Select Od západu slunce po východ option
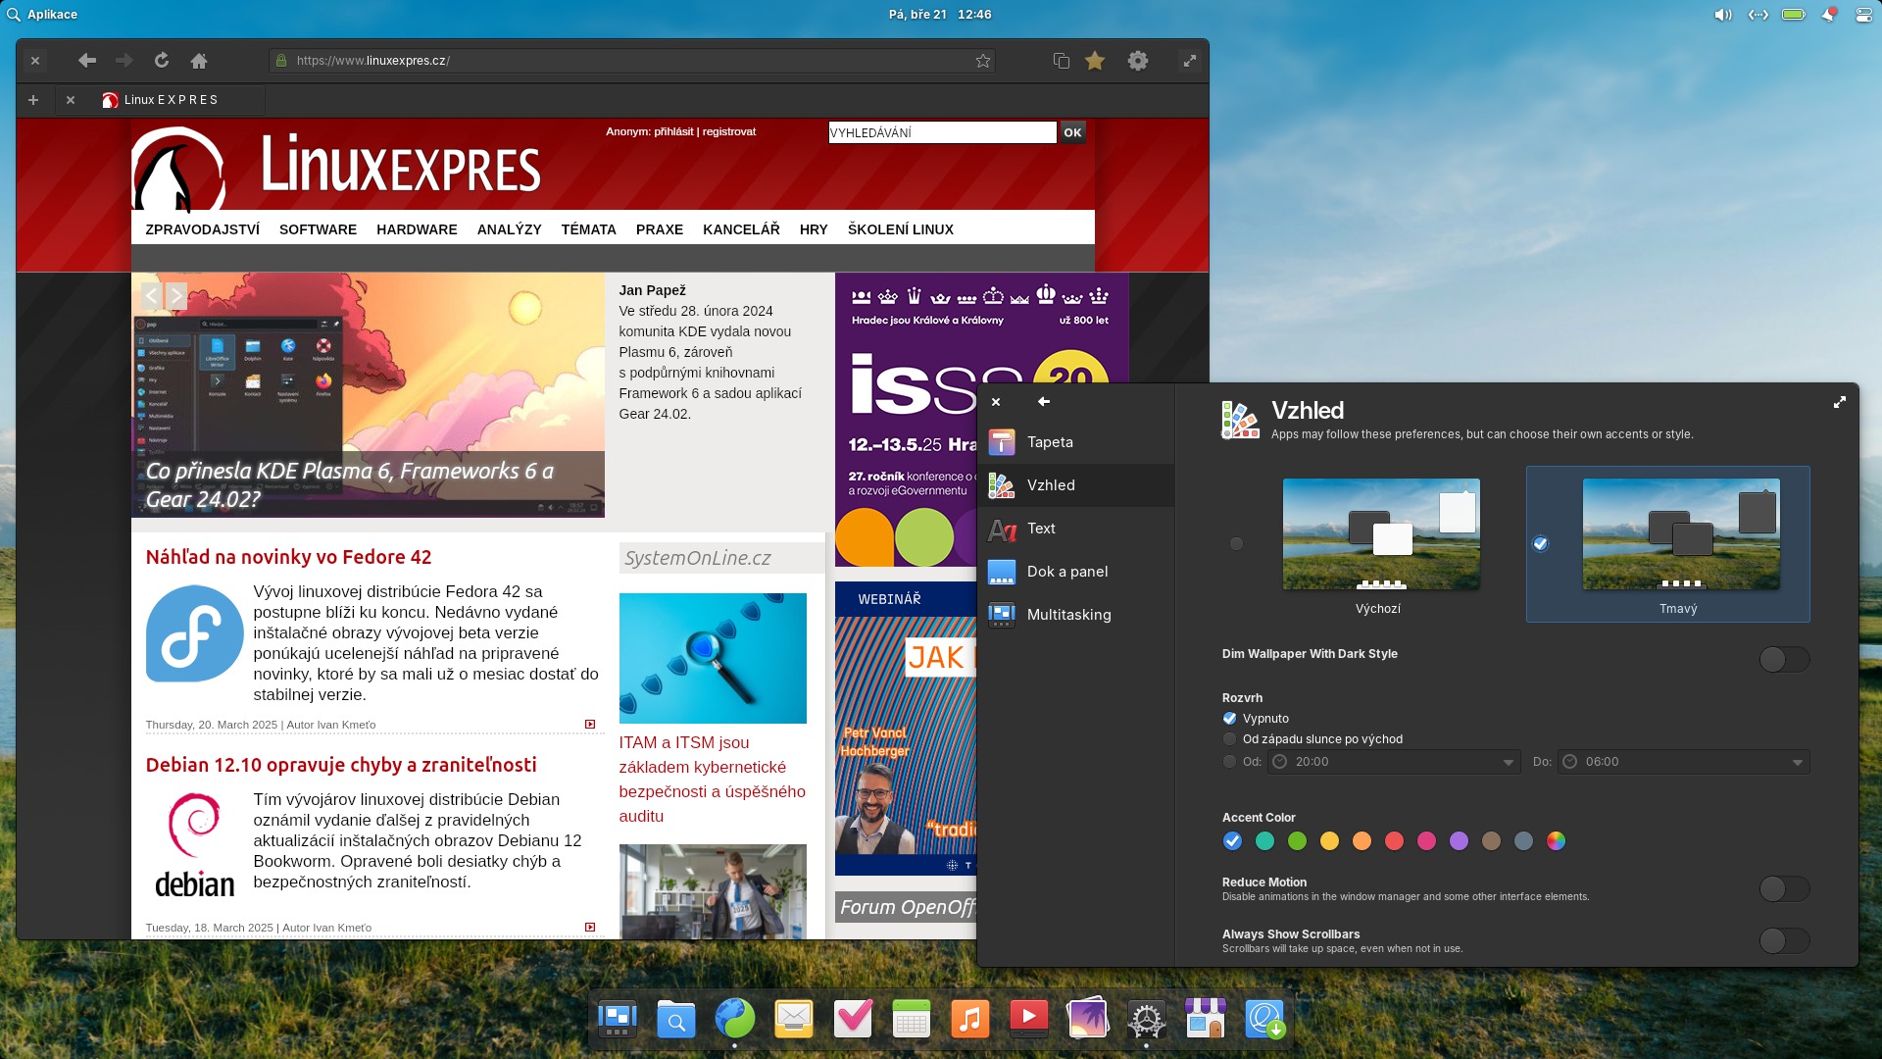Image resolution: width=1882 pixels, height=1059 pixels. pyautogui.click(x=1229, y=739)
